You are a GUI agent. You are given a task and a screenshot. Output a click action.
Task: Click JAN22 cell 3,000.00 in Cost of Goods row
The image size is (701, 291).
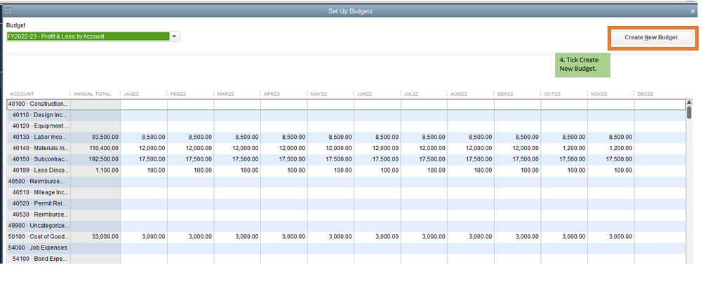(x=144, y=237)
